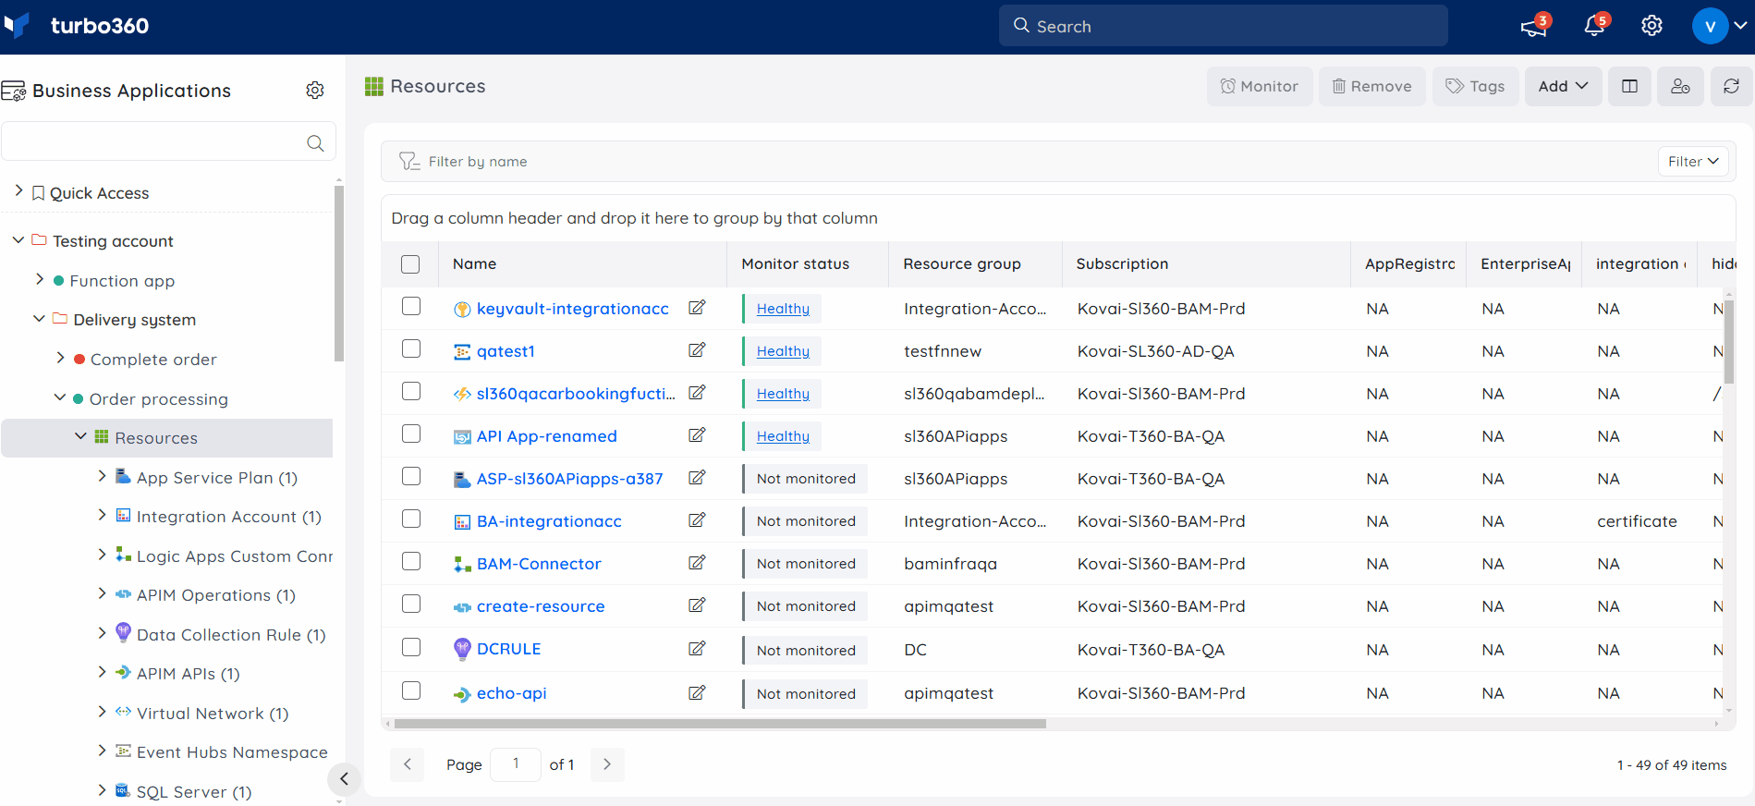Select all rows with header checkbox
This screenshot has height=806, width=1755.
(410, 264)
